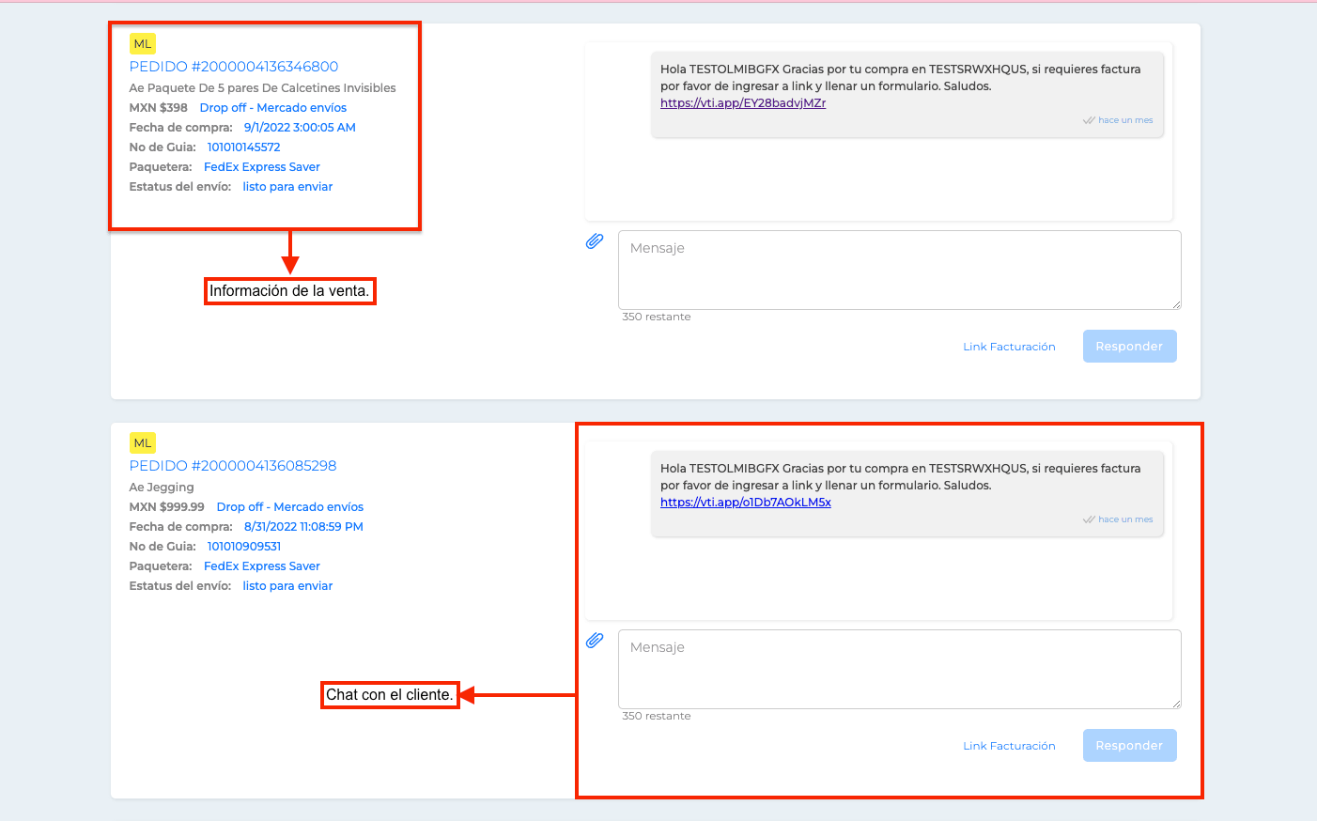Image resolution: width=1317 pixels, height=821 pixels.
Task: Open the vti.app/o1Db7AOkLM5x invoice link
Action: (746, 503)
